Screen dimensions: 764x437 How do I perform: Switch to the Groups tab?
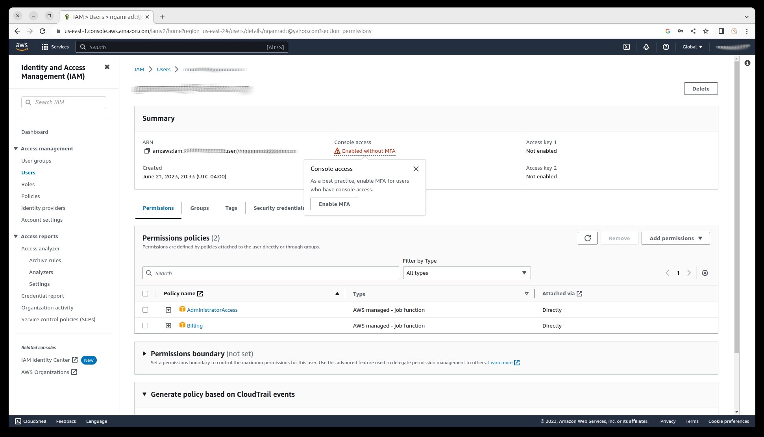coord(200,208)
